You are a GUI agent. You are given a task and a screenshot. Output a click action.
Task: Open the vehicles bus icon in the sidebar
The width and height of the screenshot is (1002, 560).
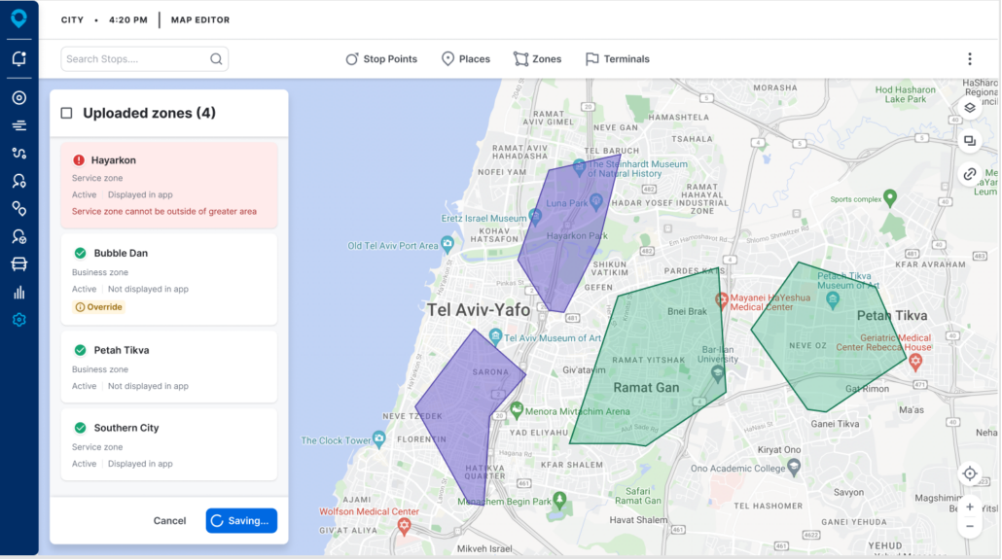tap(19, 264)
